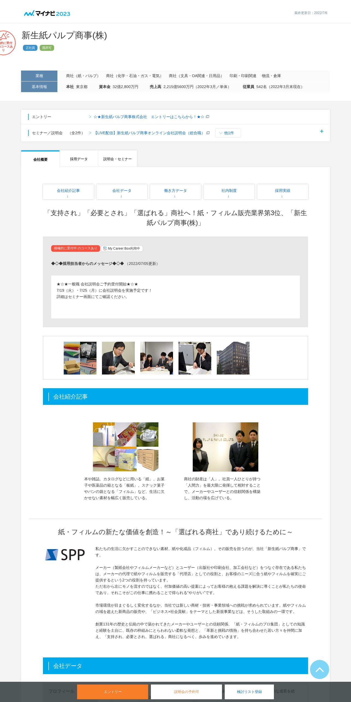Jump to 会社紹介記事 section
This screenshot has height=702, width=351.
coord(68,192)
